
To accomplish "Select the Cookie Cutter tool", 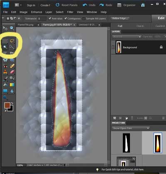I will 5,60.
